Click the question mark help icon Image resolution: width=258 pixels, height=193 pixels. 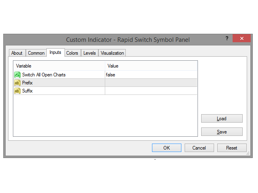click(x=227, y=39)
